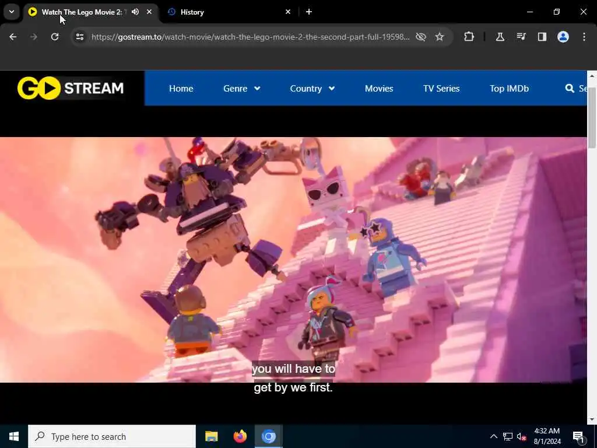The image size is (597, 448).
Task: Click scrollbar up arrow
Action: 592,76
